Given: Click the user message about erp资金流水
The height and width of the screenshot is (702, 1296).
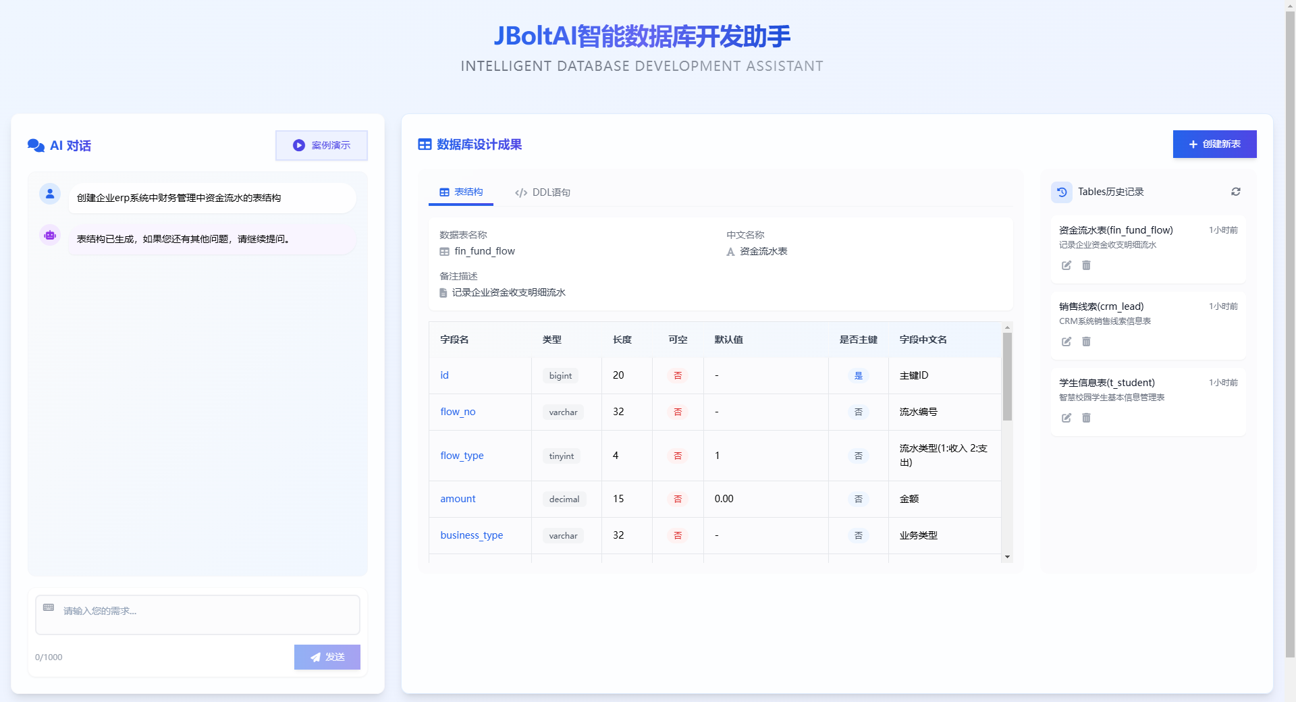Looking at the screenshot, I should coord(212,198).
